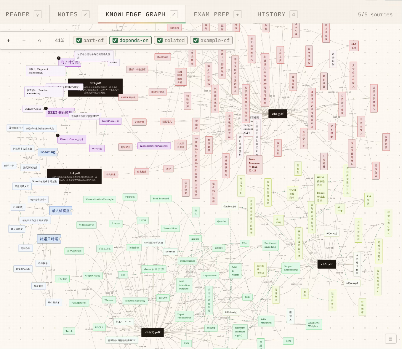Click the Keys node
The image size is (402, 349).
click(288, 341)
